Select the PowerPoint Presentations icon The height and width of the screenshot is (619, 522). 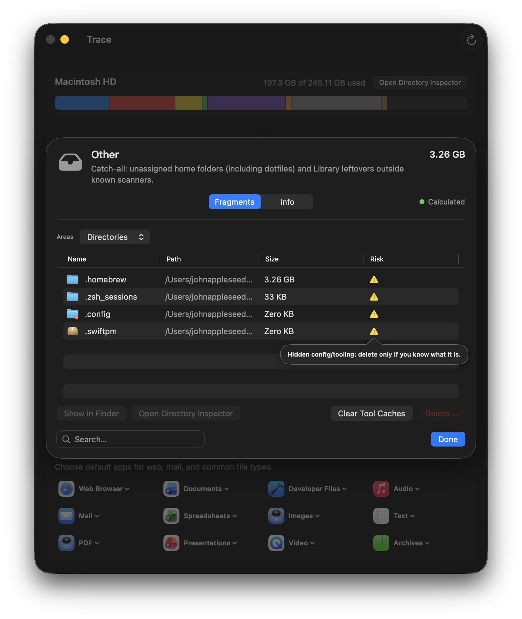tap(171, 543)
